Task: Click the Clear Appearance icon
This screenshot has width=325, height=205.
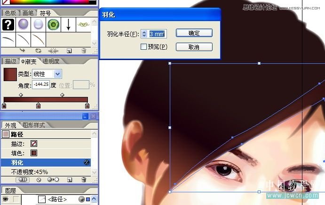Action: tap(39, 180)
